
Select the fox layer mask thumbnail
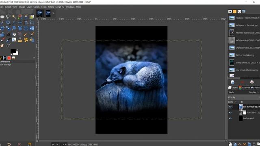(245, 113)
